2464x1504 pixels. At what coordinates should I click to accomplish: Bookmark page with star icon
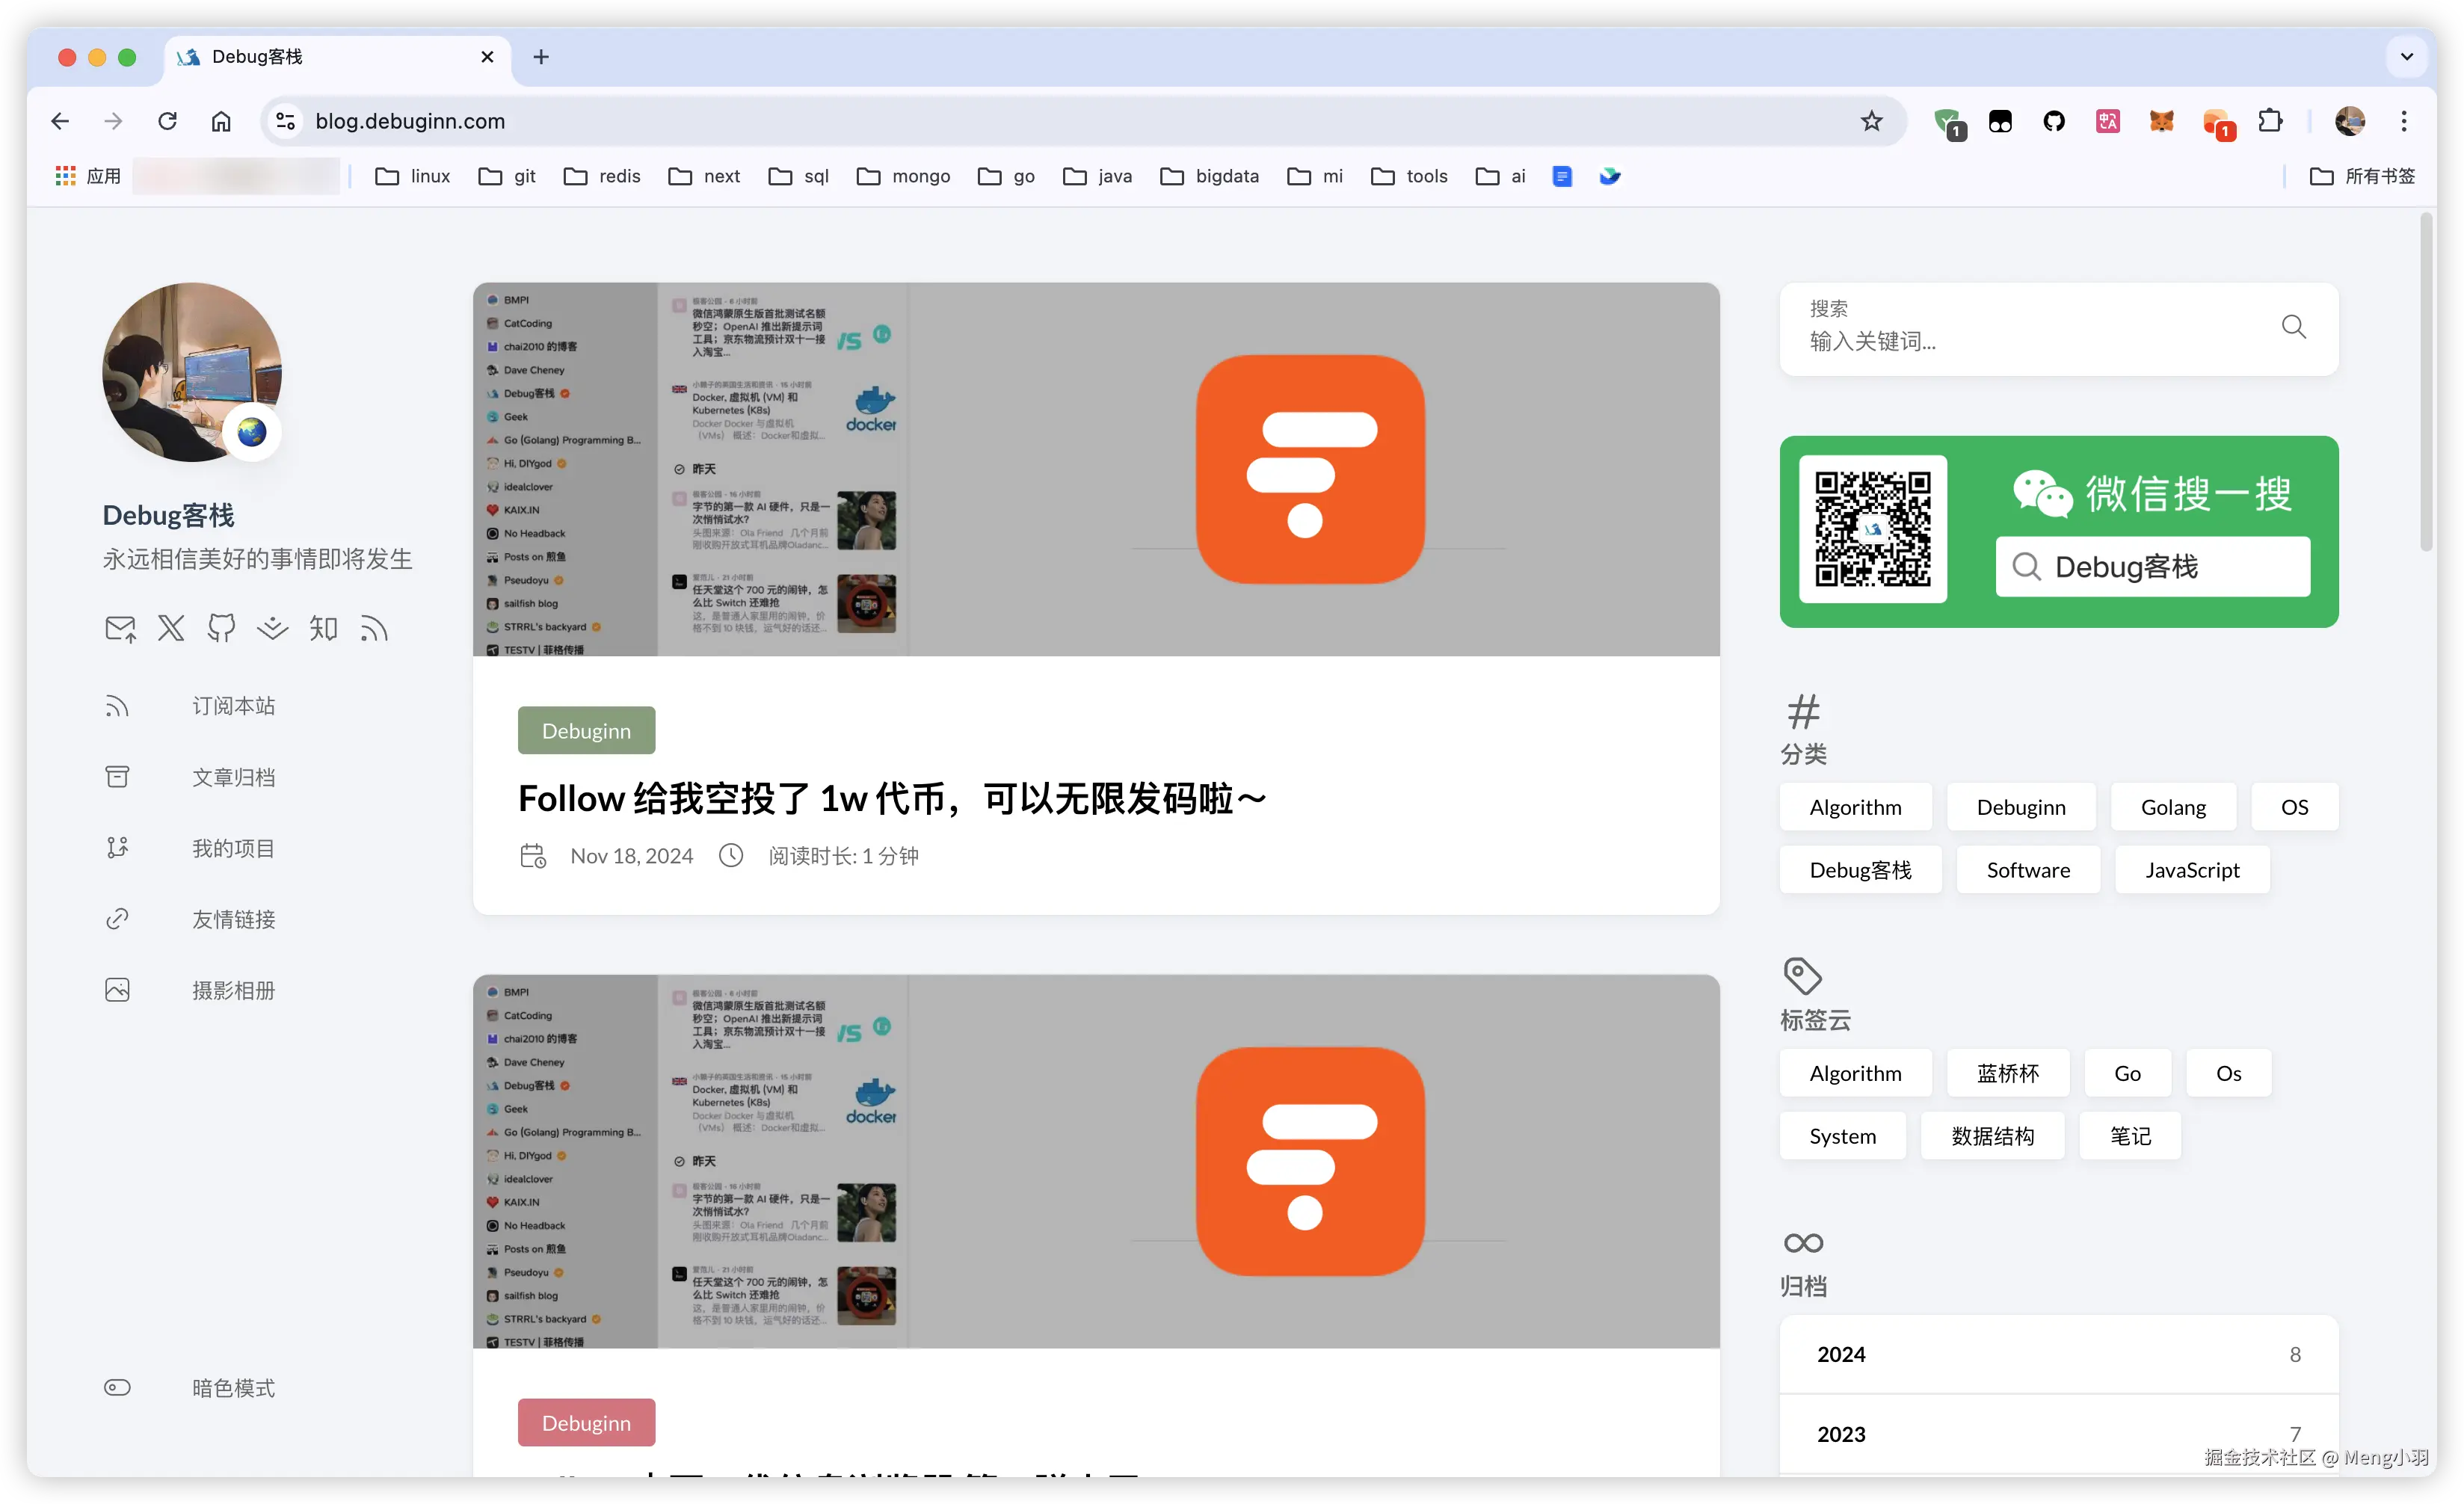coord(1871,121)
